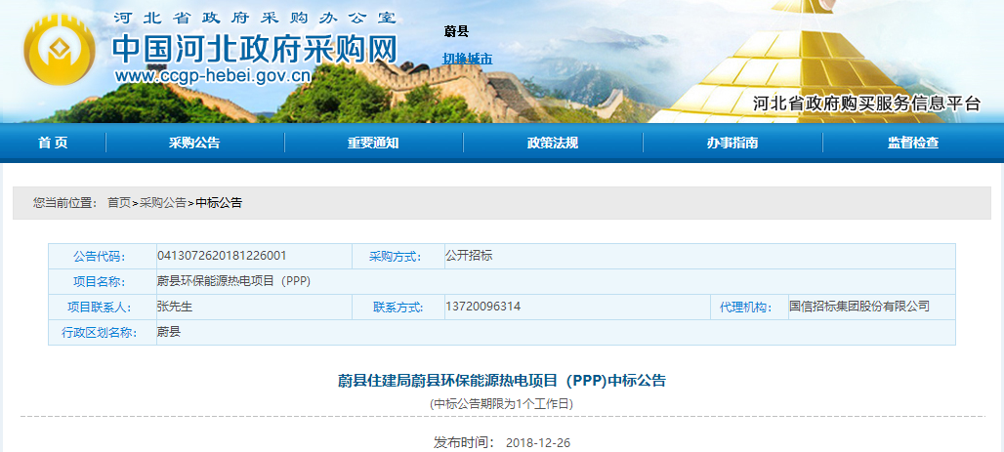
Task: Open the 采购公告 navigation menu item
Action: click(194, 143)
